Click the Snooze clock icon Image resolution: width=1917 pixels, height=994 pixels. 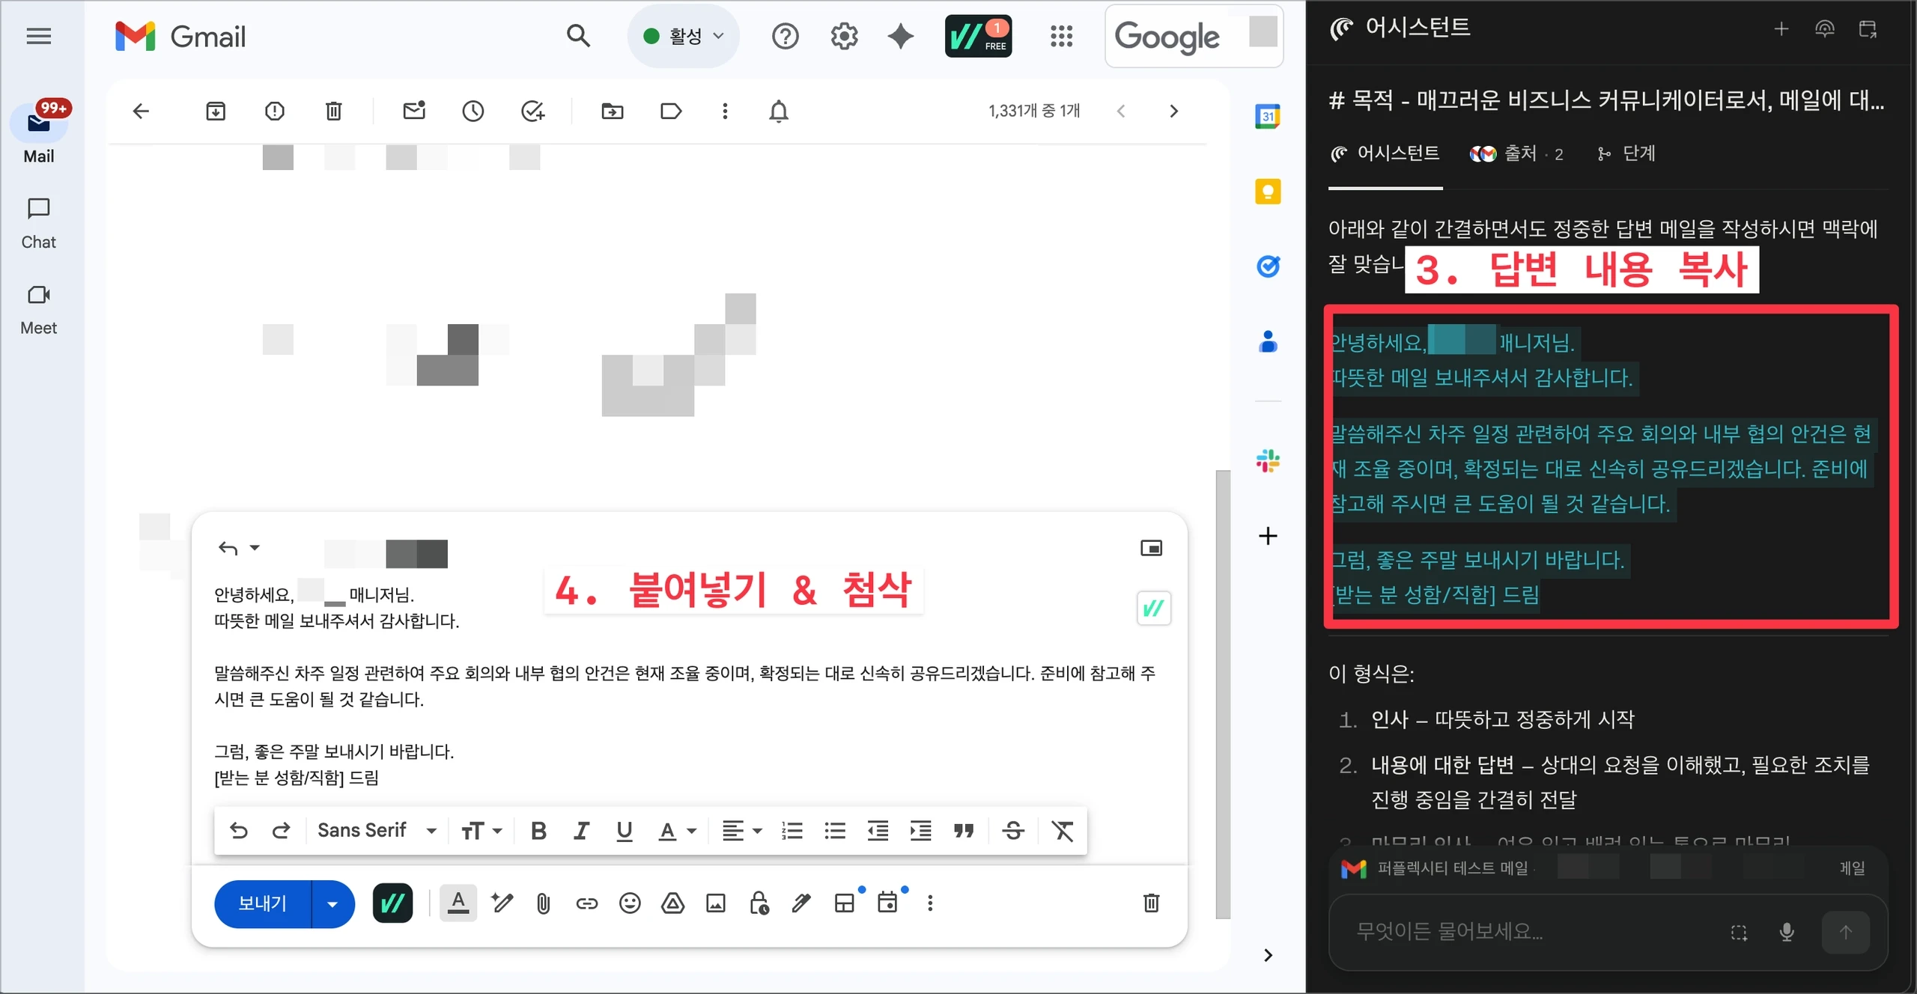(x=473, y=112)
